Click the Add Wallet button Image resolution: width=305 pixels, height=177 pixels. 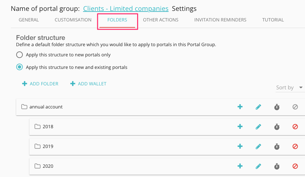coord(89,84)
